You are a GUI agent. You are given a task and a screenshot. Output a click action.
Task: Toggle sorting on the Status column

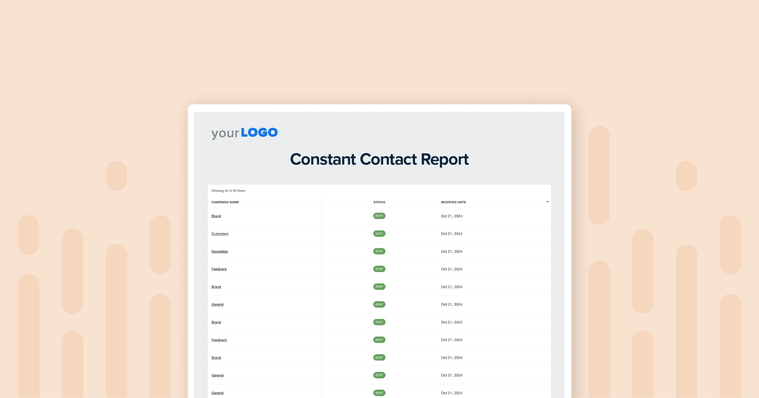point(379,202)
